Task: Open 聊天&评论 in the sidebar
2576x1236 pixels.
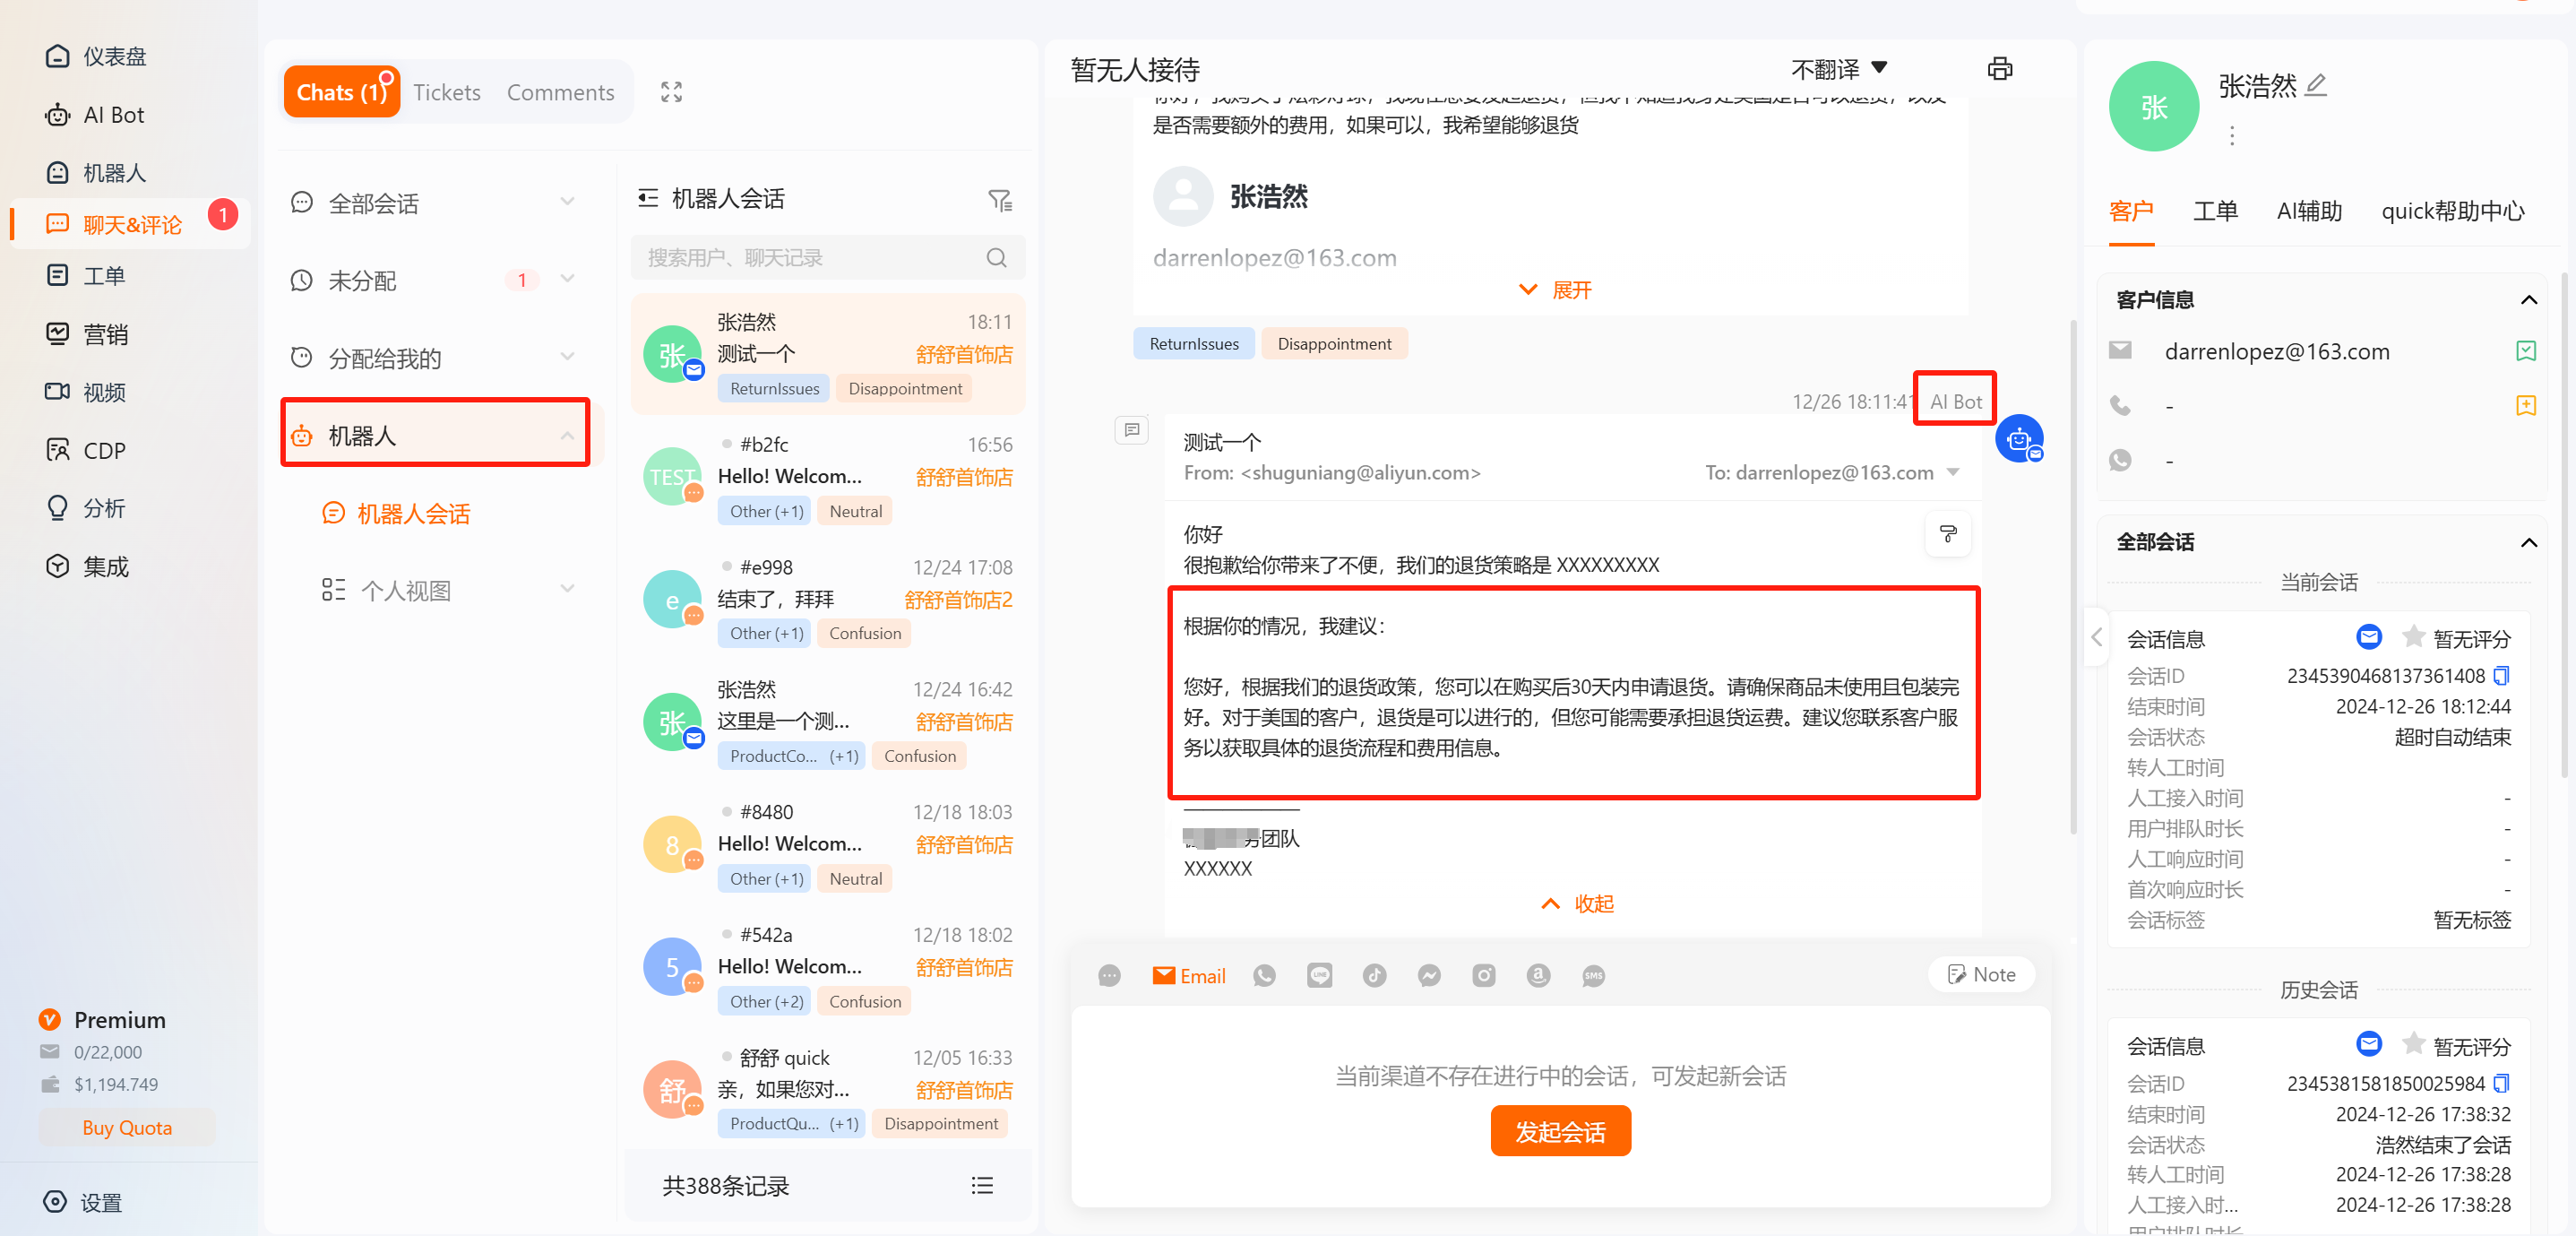Action: (x=130, y=224)
